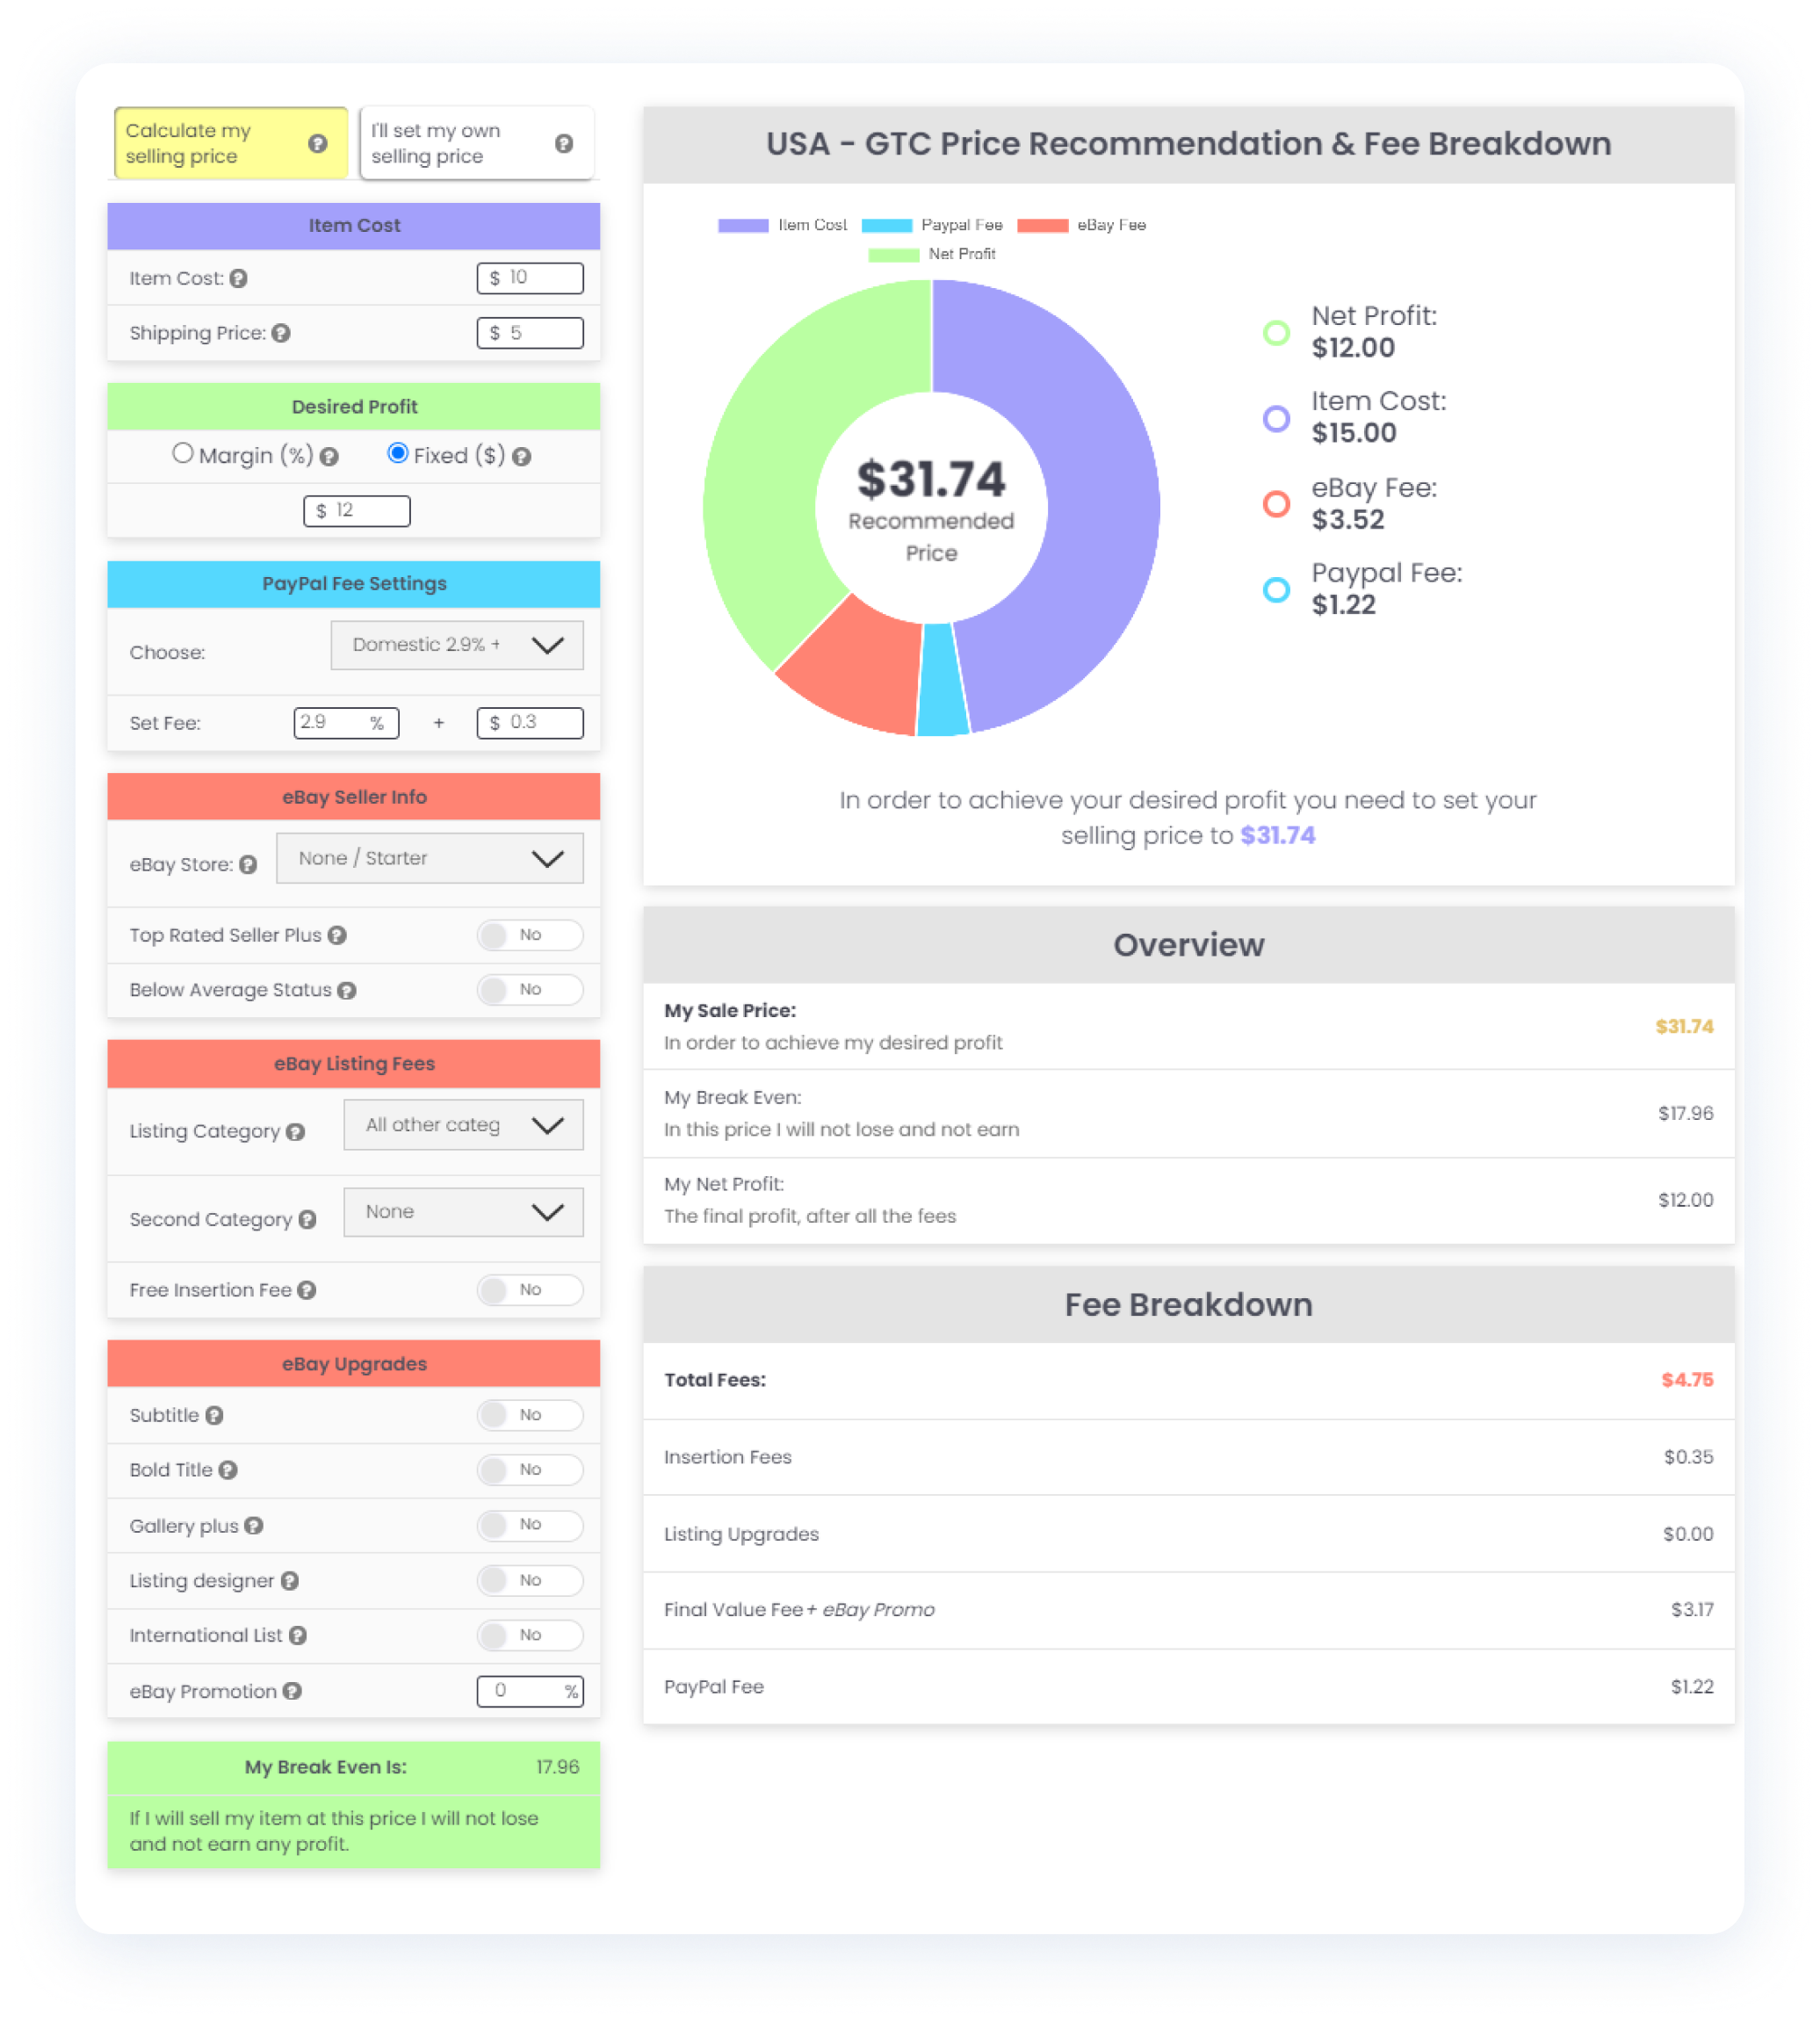The width and height of the screenshot is (1820, 2022).
Task: Click the International List help icon
Action: pyautogui.click(x=298, y=1635)
